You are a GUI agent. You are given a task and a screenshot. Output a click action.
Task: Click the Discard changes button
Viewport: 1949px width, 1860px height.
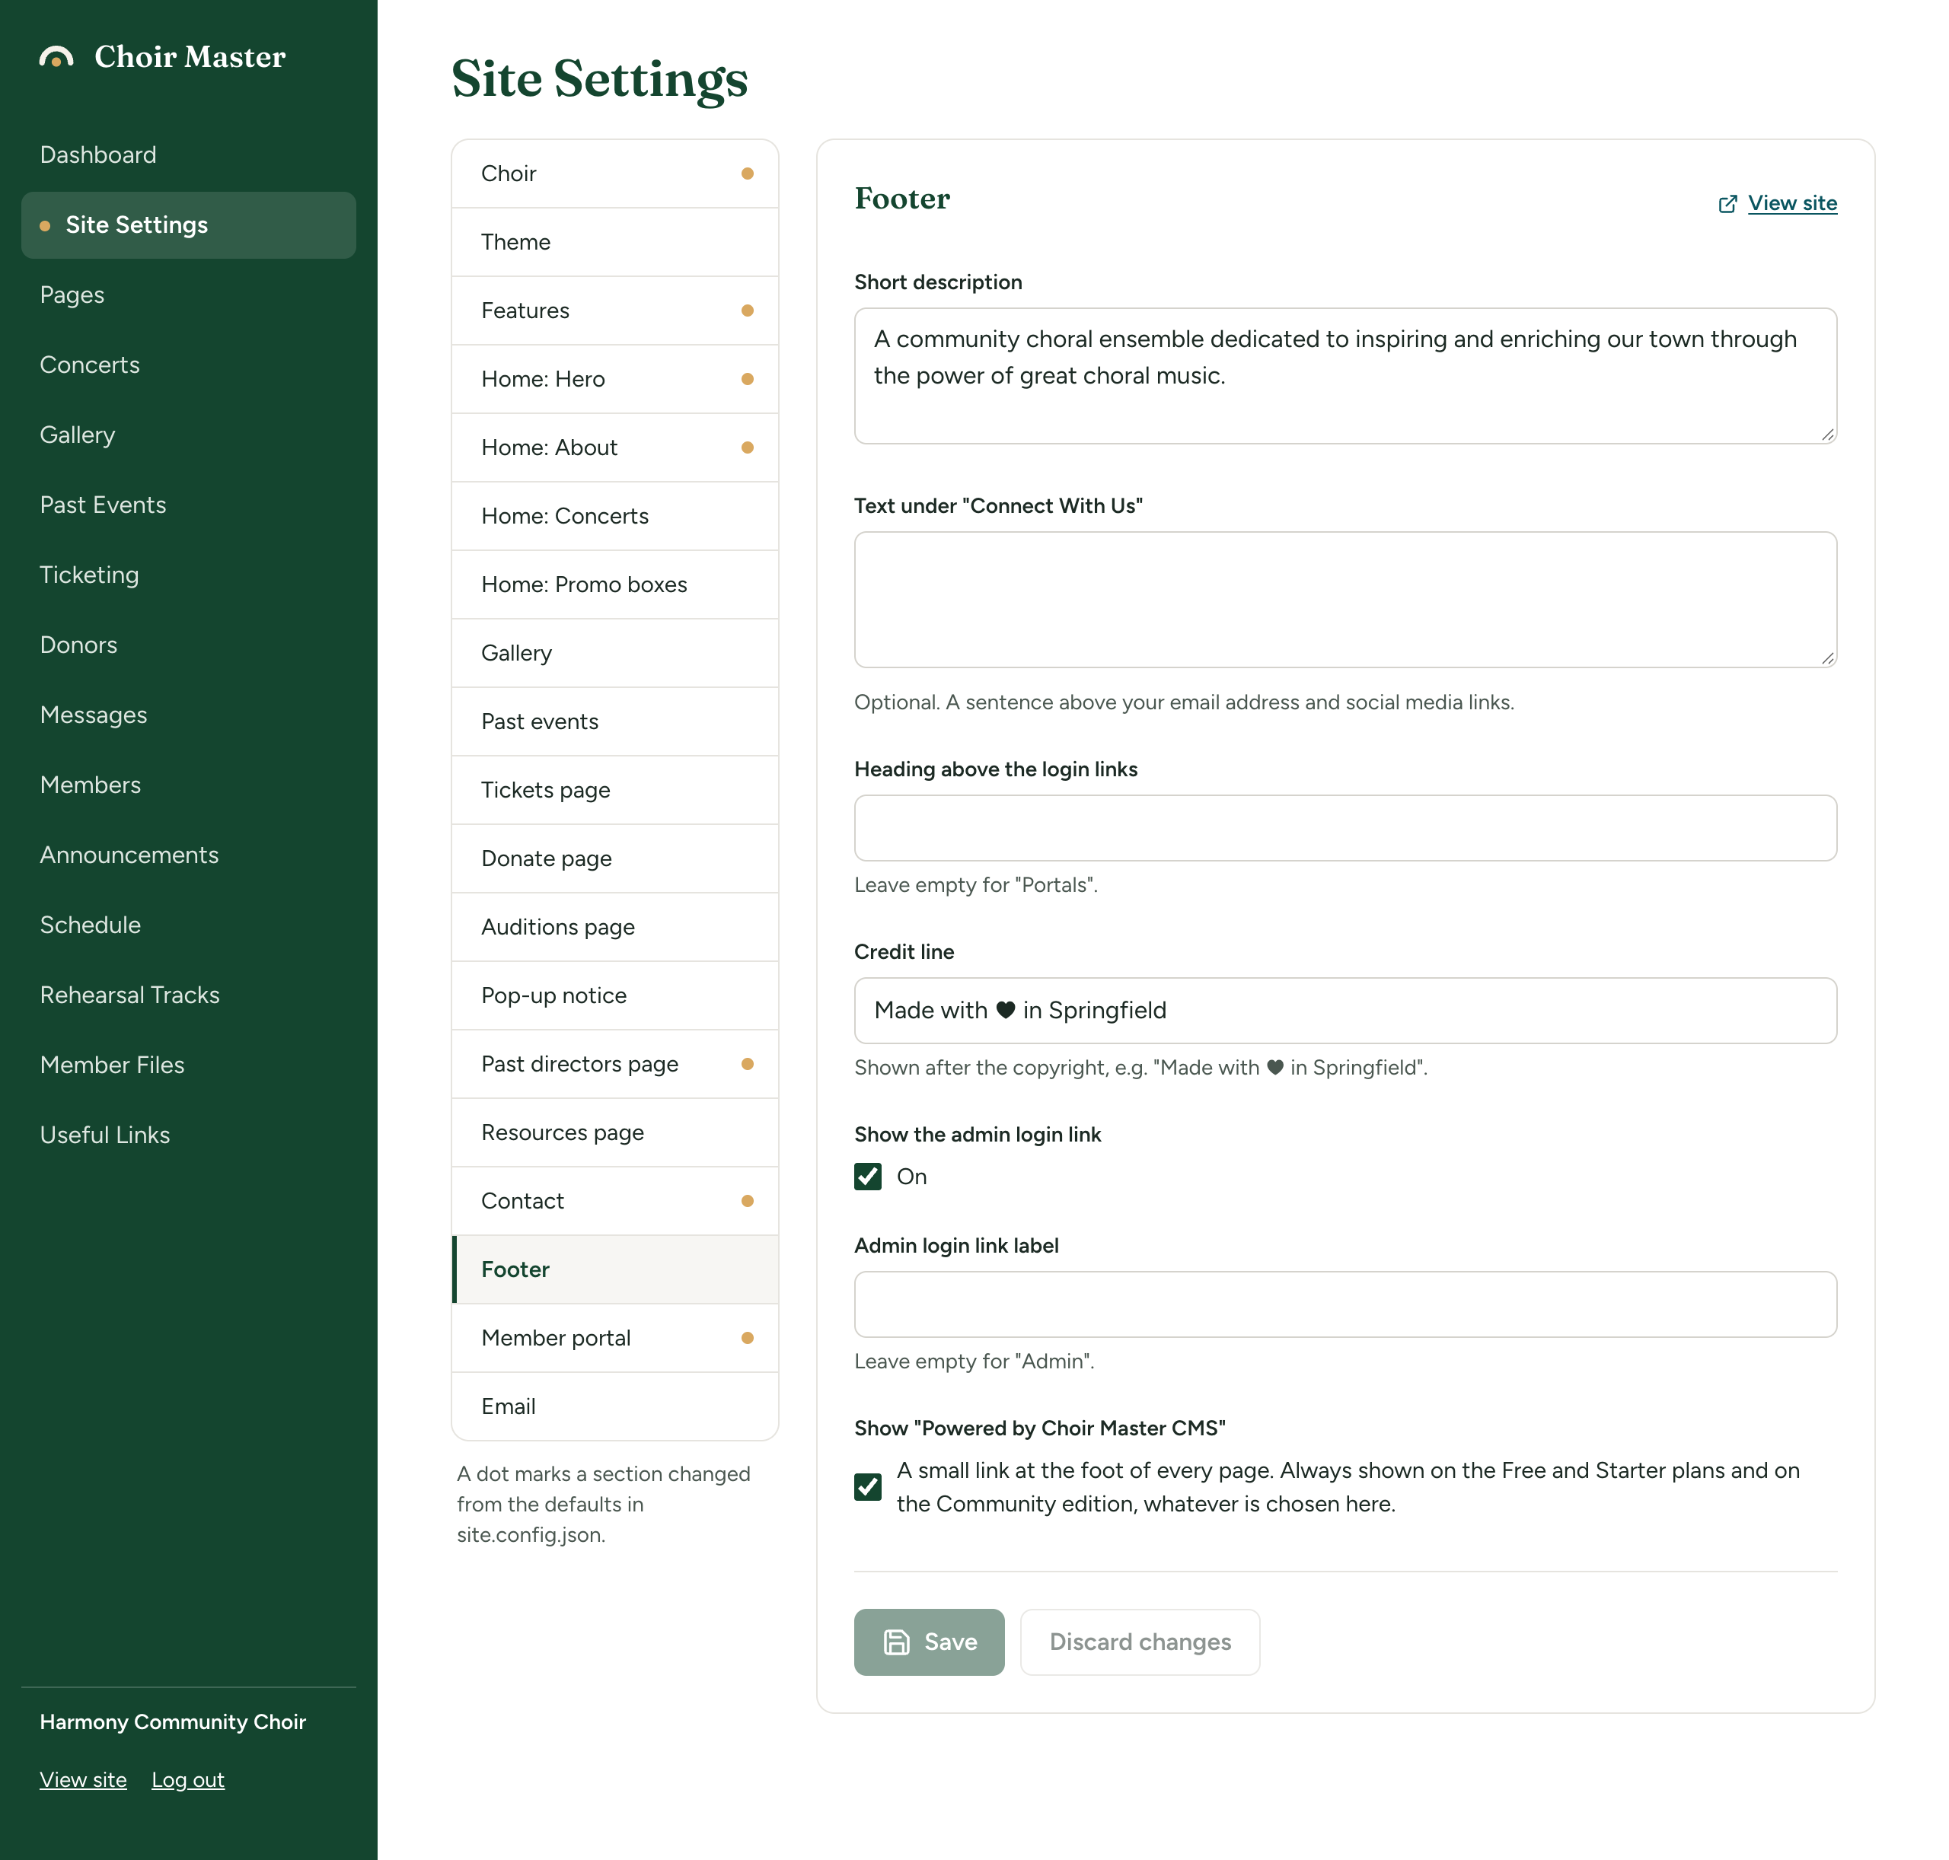1140,1642
